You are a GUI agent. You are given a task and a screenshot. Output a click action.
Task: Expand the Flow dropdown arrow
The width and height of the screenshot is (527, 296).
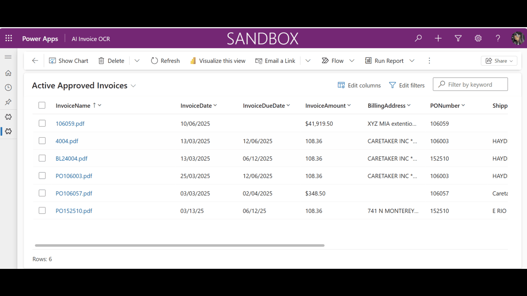click(x=352, y=60)
